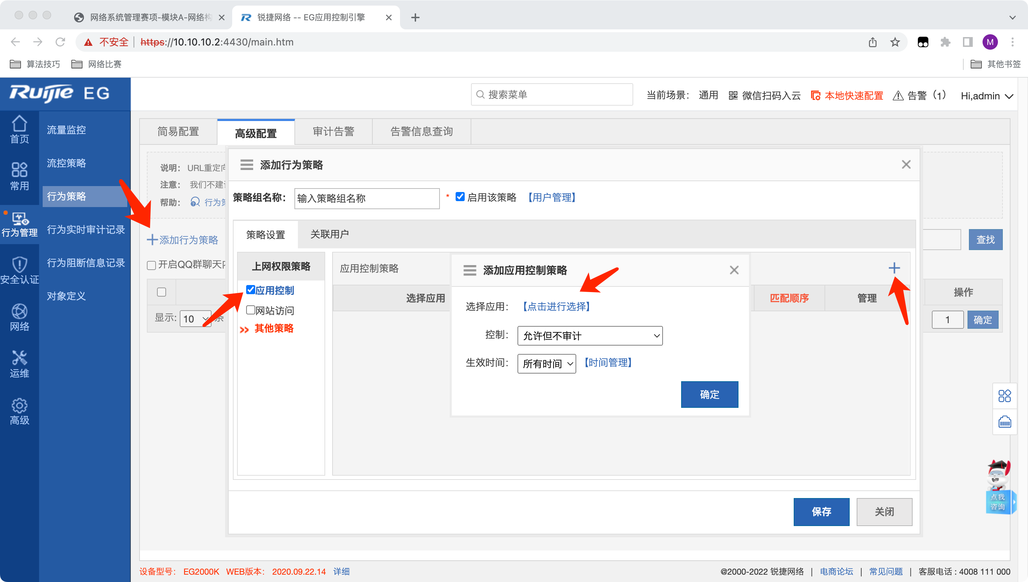Switch to the 关联用户 tab

329,234
